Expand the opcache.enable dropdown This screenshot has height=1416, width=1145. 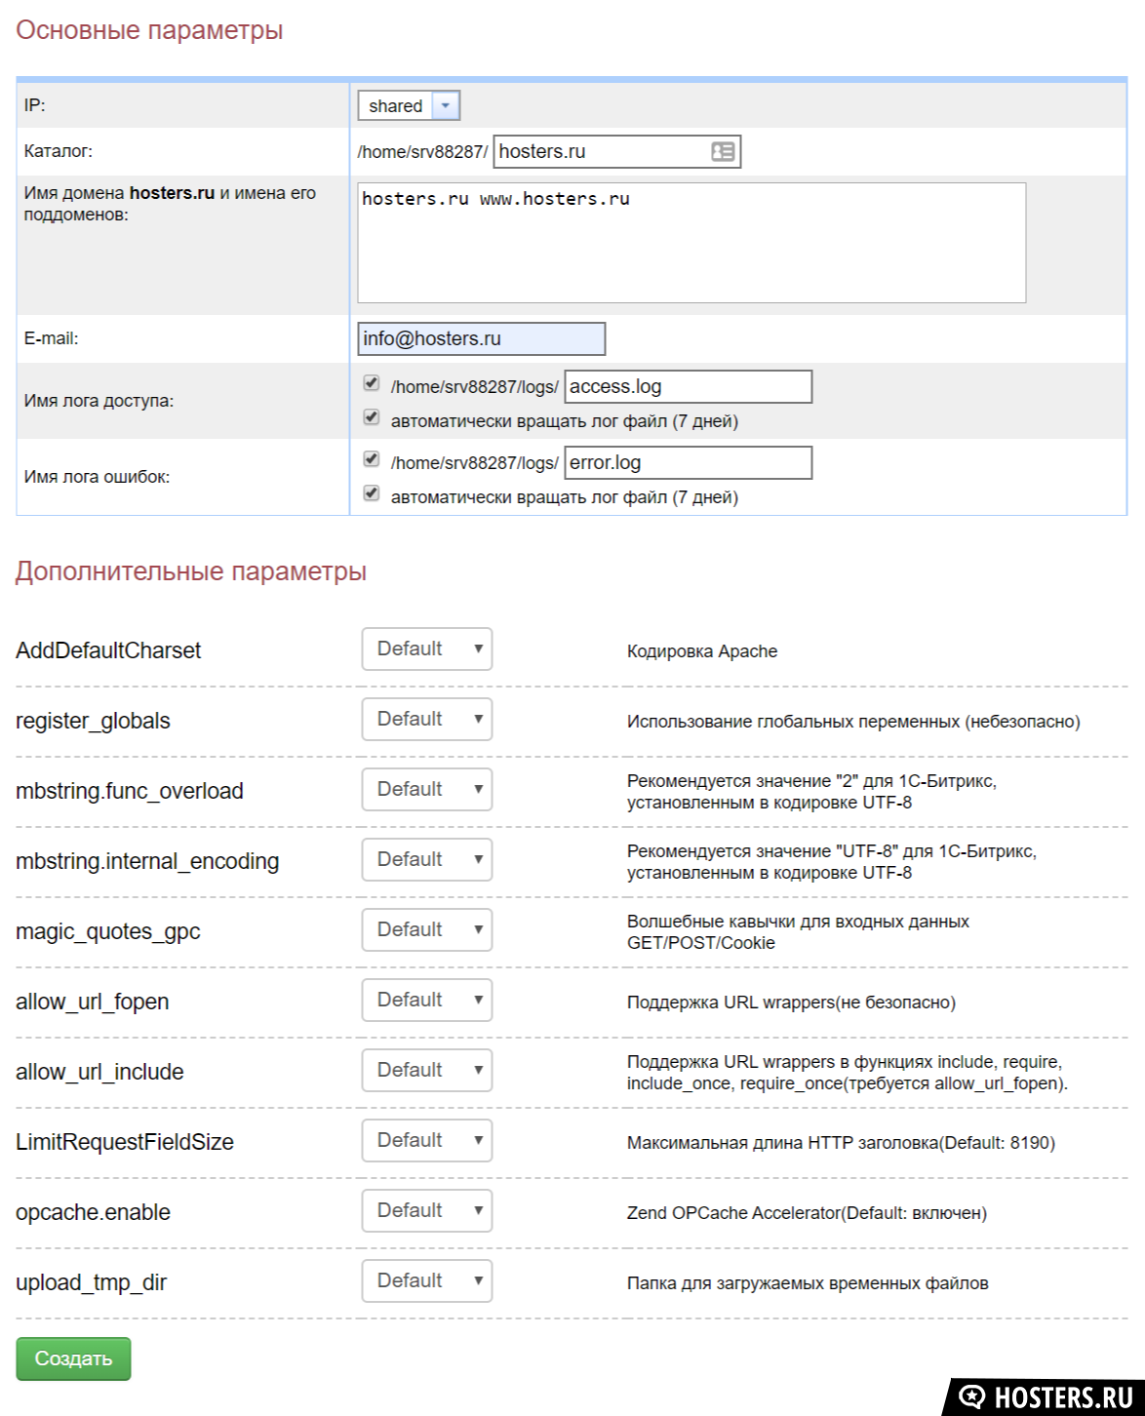click(426, 1211)
